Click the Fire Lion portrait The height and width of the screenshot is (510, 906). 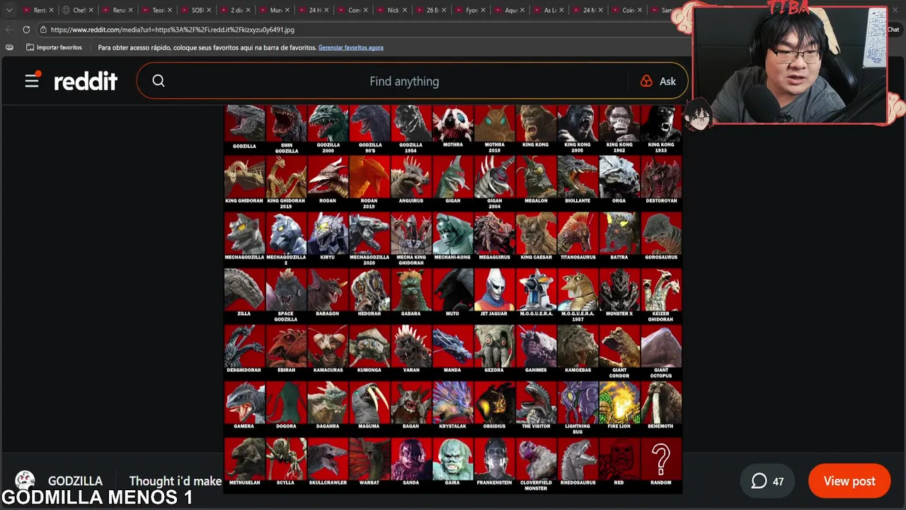(x=619, y=402)
